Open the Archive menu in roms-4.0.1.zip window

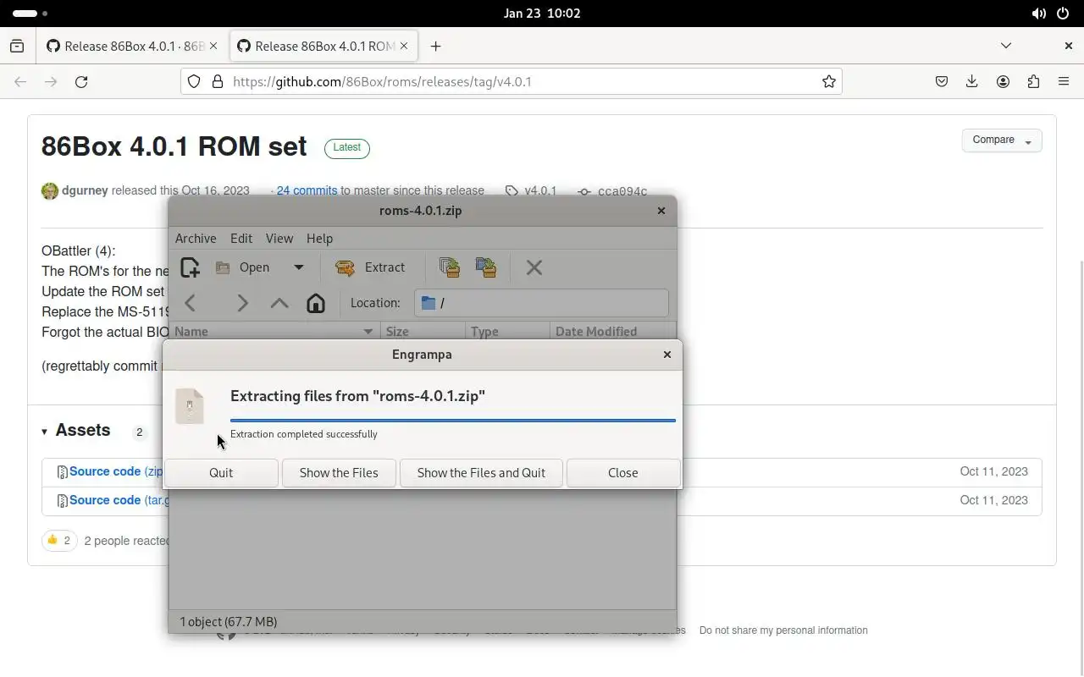pos(196,239)
